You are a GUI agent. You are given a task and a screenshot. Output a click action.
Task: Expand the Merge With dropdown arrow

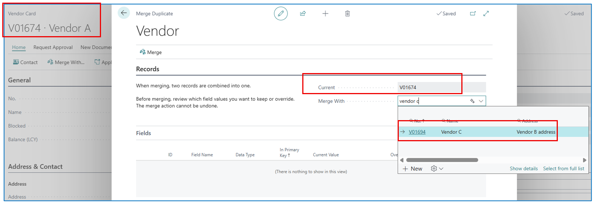(481, 101)
